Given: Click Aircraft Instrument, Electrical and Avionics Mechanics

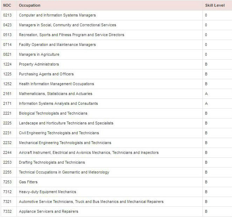Looking at the screenshot, I should [88, 152].
